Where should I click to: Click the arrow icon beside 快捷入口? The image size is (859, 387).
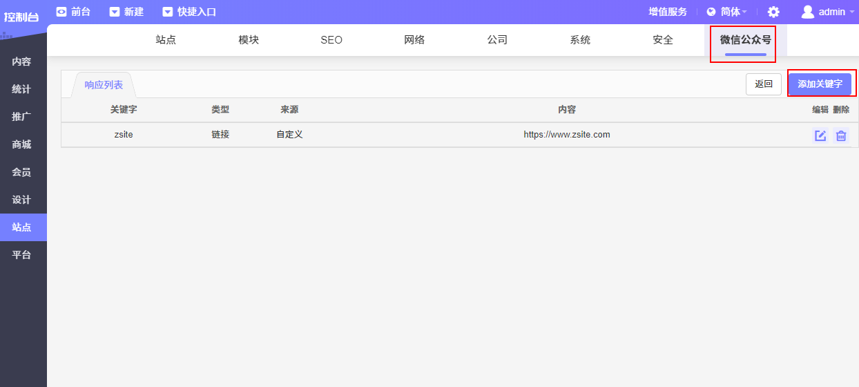[168, 11]
